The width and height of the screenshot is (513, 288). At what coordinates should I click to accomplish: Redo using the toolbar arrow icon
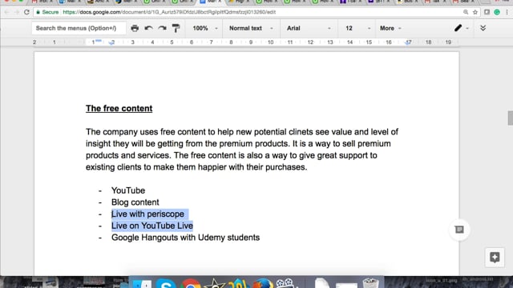(x=162, y=28)
